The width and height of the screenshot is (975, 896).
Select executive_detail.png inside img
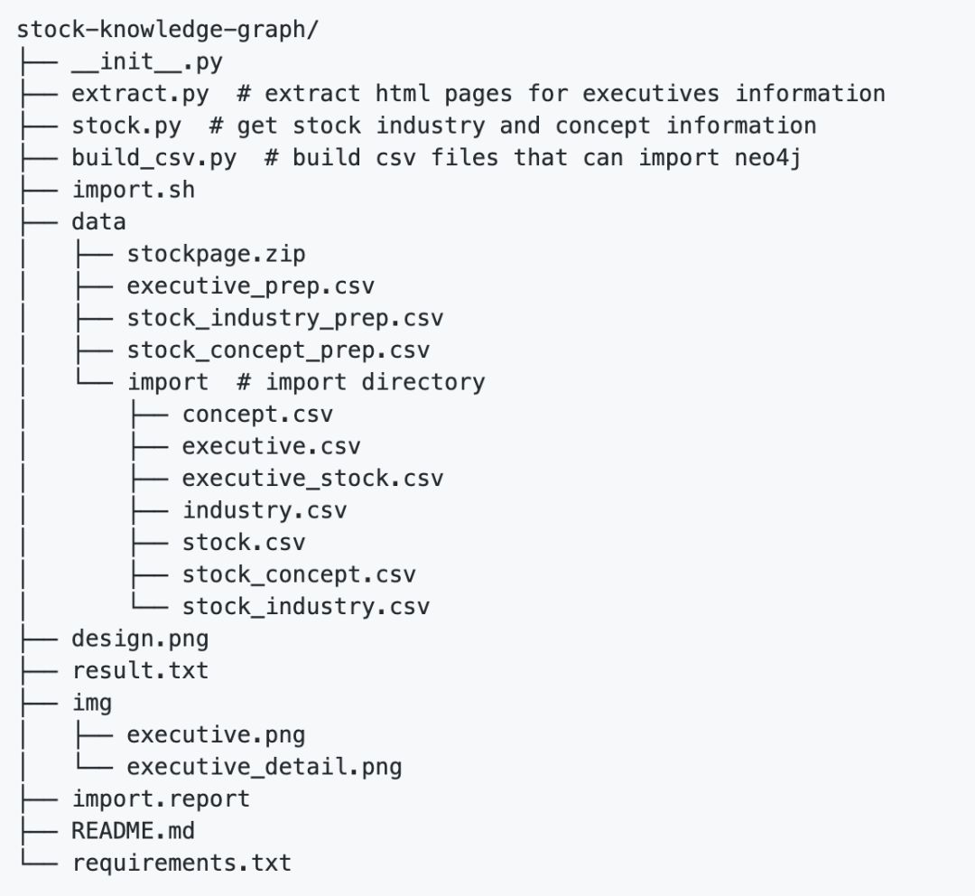click(x=265, y=767)
